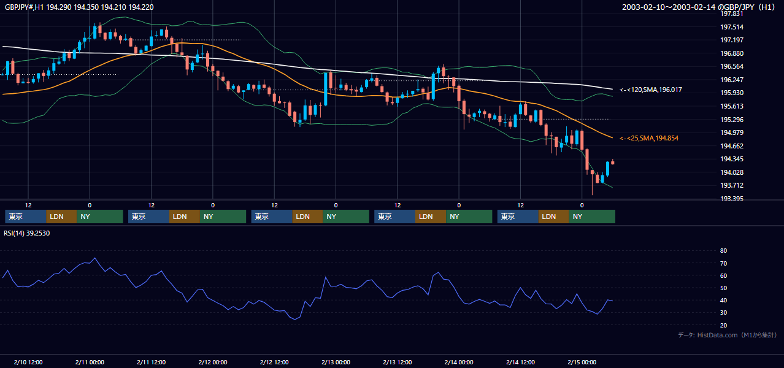Click price axis value 193.395
This screenshot has height=368, width=784.
732,199
